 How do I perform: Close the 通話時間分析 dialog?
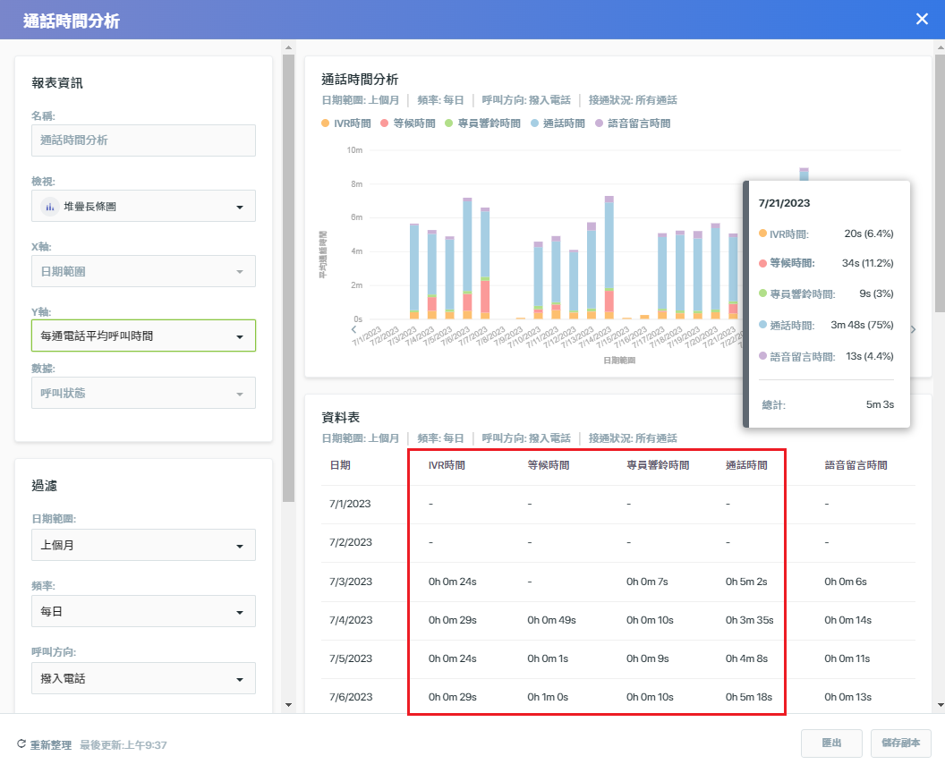922,20
